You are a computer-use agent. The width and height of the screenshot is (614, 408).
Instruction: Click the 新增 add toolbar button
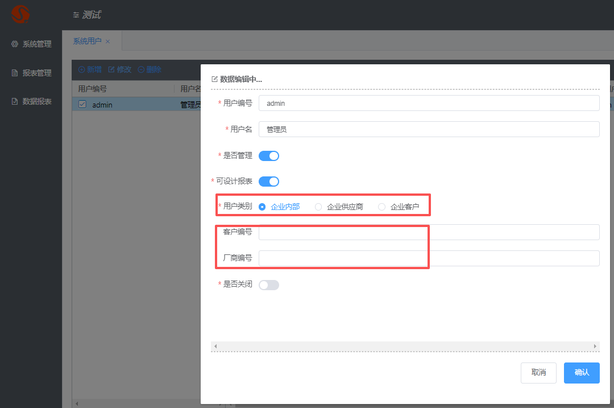point(90,69)
